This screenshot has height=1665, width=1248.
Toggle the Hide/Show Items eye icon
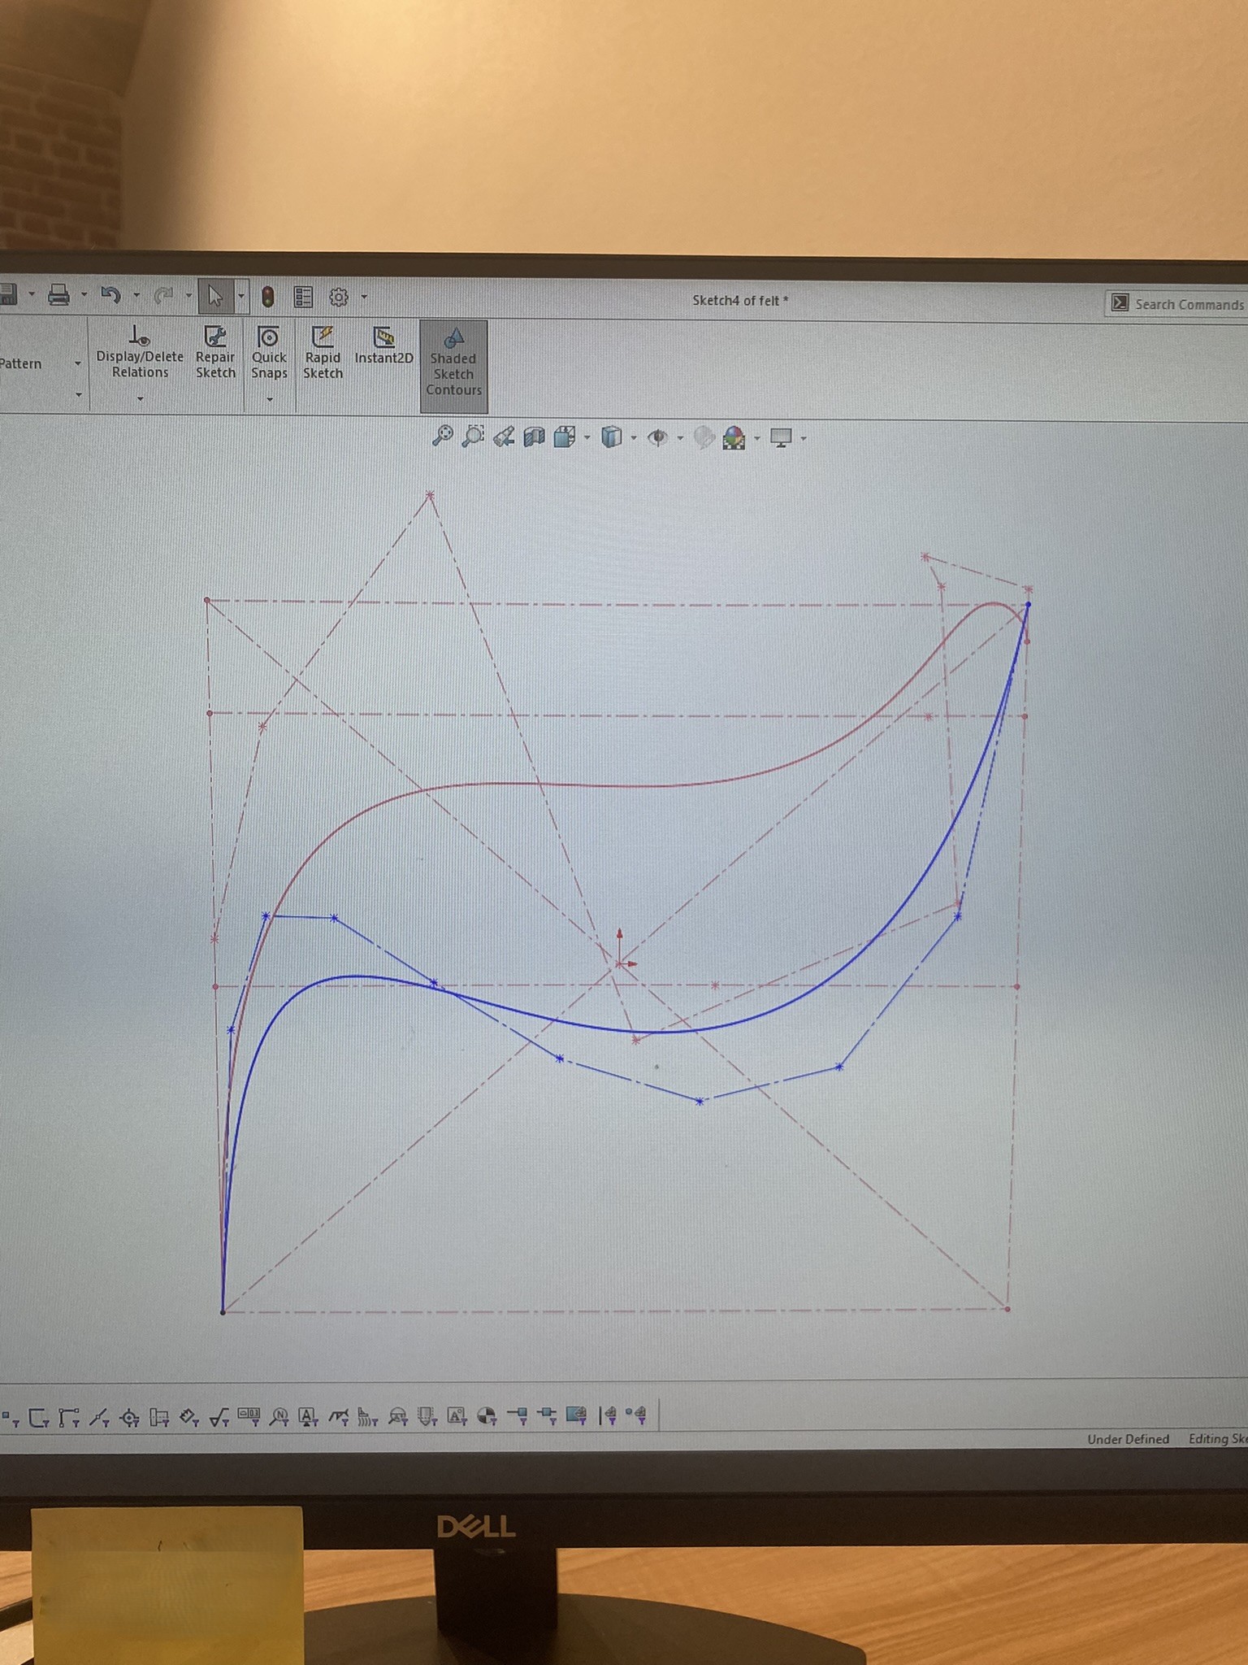tap(656, 438)
